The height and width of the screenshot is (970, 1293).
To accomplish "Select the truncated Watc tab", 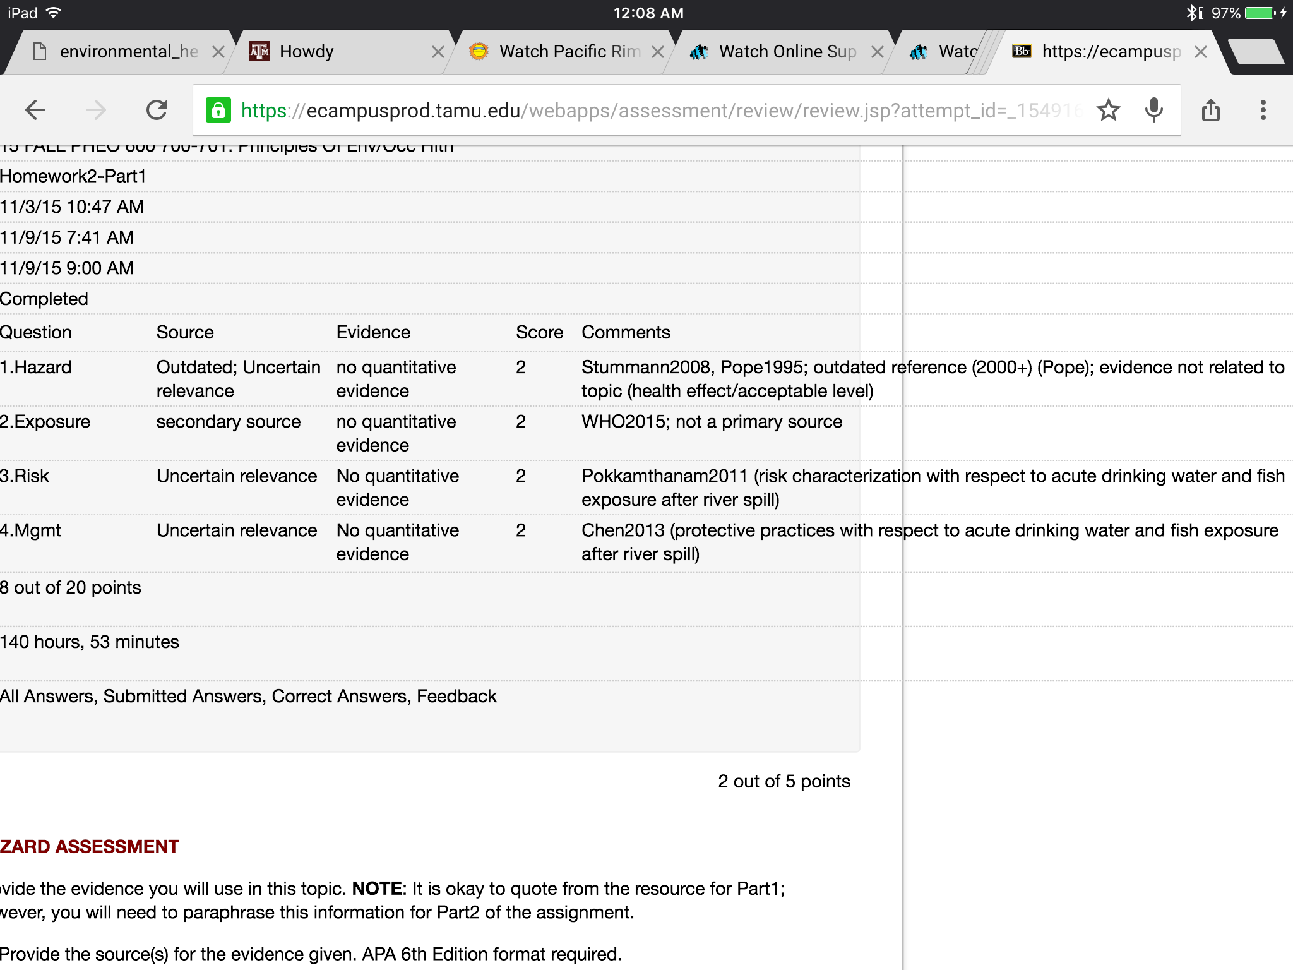I will pyautogui.click(x=941, y=52).
